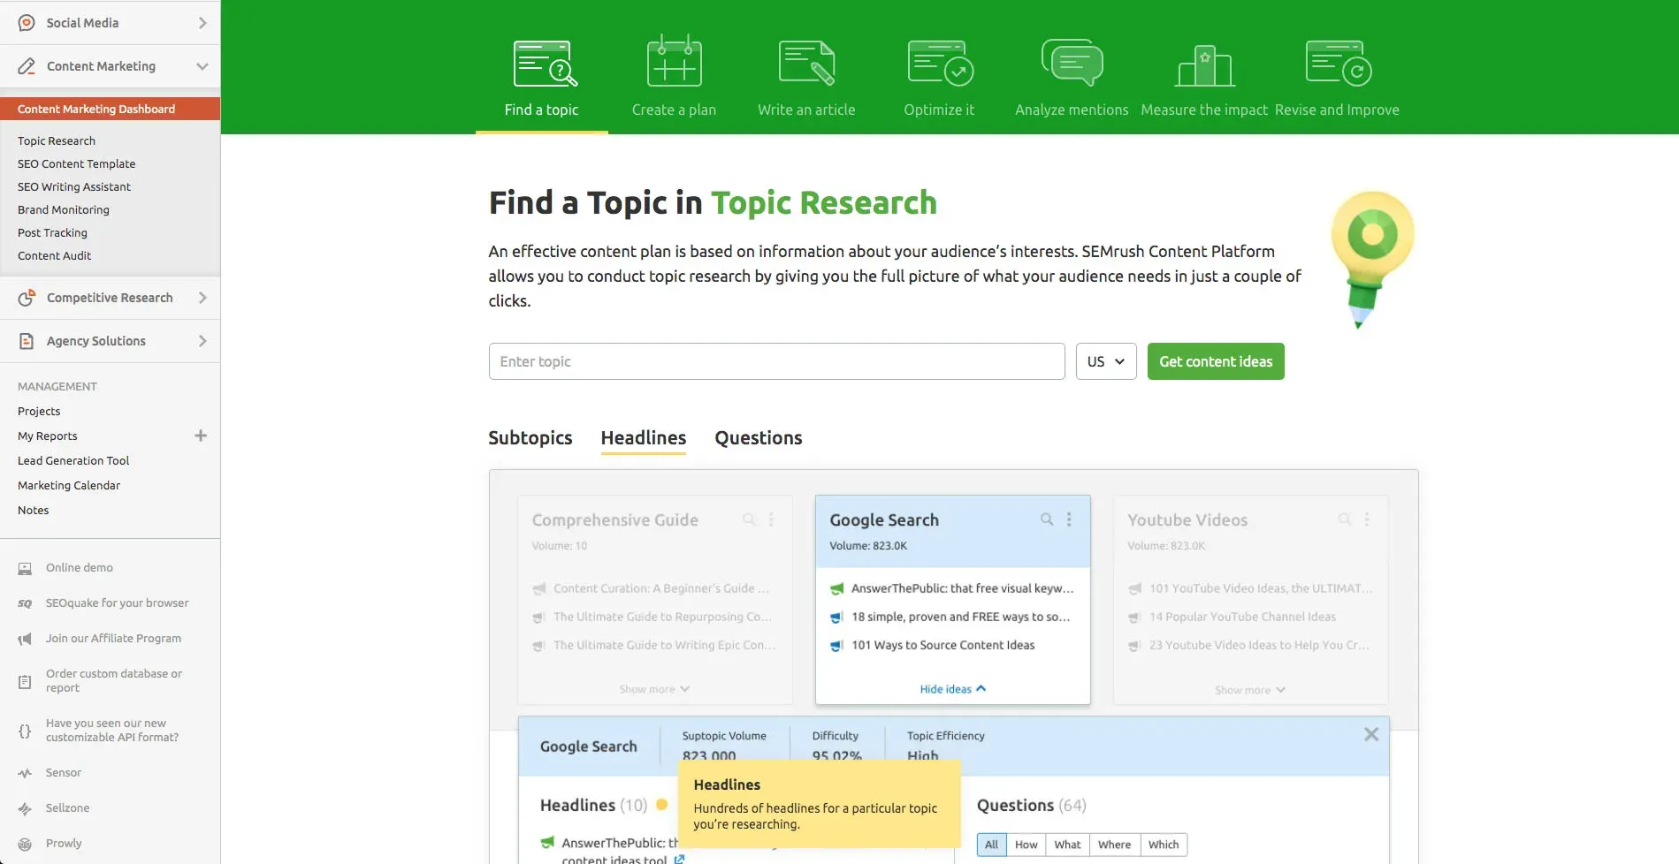This screenshot has width=1679, height=864.
Task: Click the Affiliate Program megaphone icon
Action: 25,639
